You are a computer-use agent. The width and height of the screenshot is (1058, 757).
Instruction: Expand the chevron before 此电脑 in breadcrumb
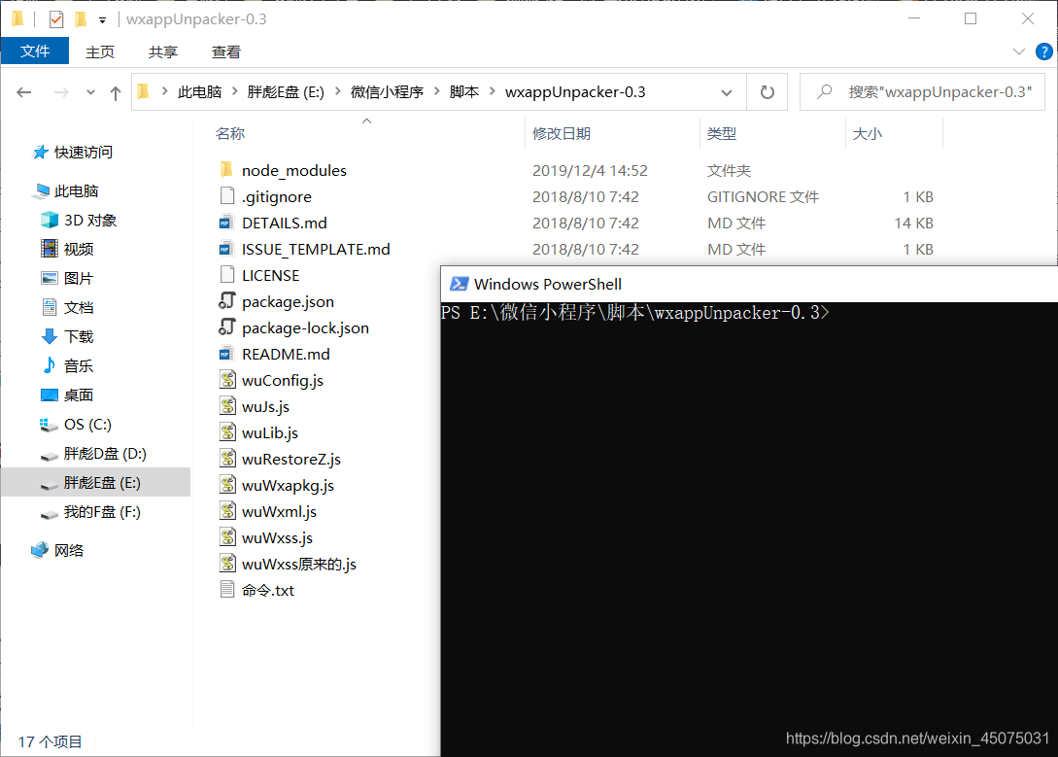pyautogui.click(x=164, y=91)
